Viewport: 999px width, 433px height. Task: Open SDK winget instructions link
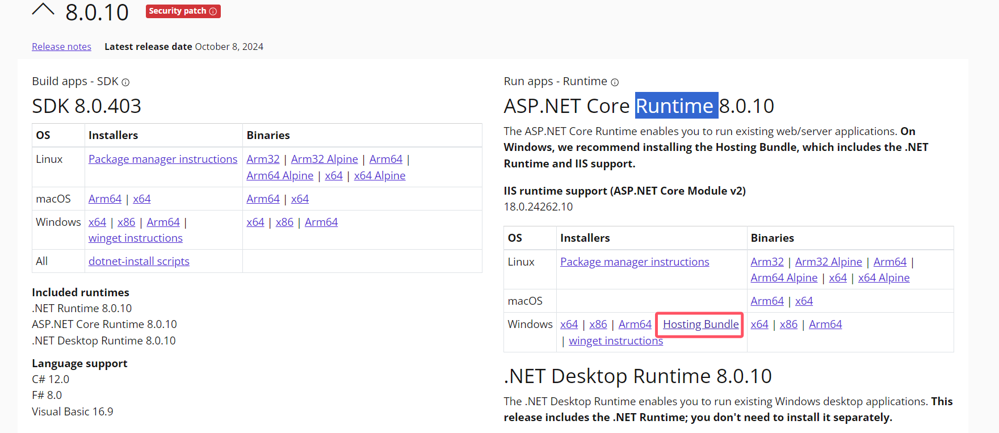(x=136, y=238)
